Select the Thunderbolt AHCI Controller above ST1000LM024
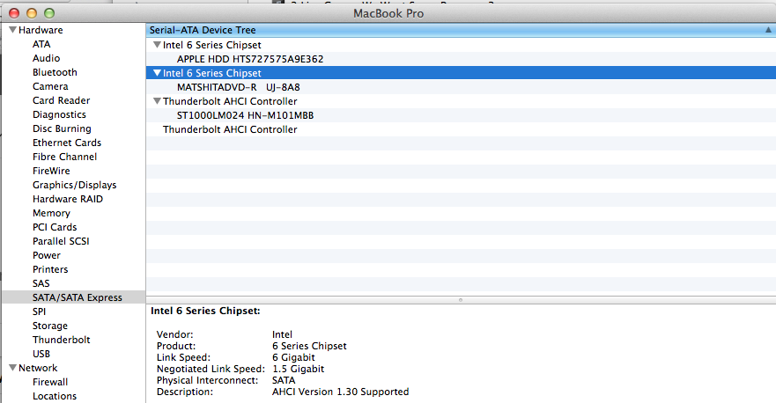The image size is (776, 403). (x=461, y=101)
